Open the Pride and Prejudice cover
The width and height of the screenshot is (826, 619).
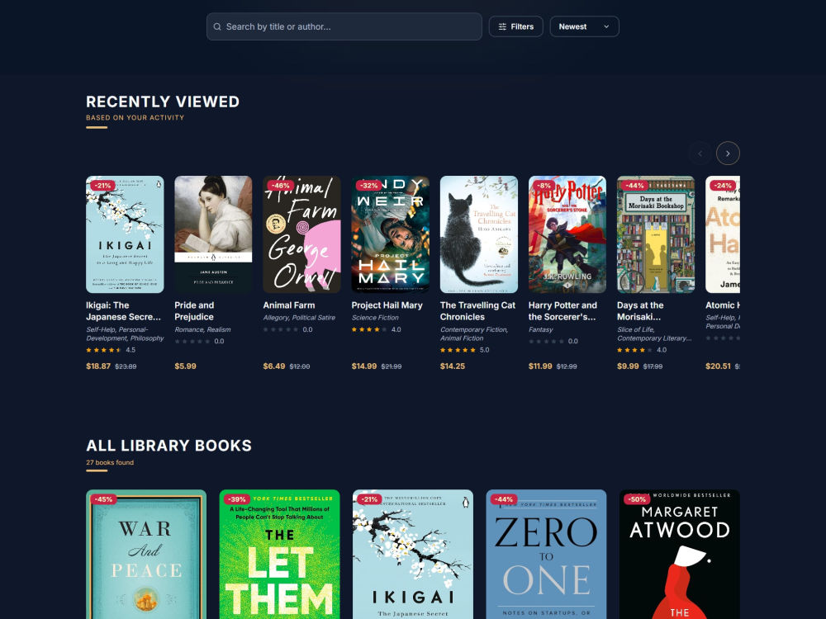(x=213, y=234)
